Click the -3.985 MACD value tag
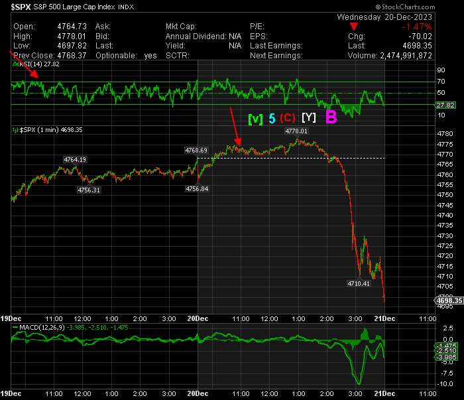Viewport: 464px width, 400px height. (x=446, y=358)
